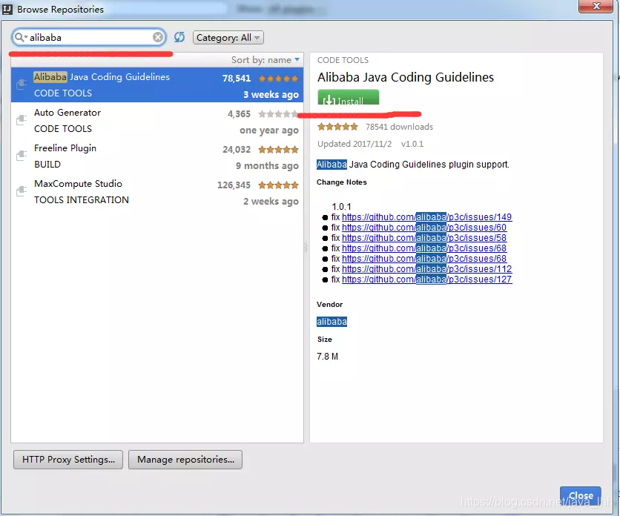
Task: Open the p3c/issues/112 link
Action: (x=426, y=269)
